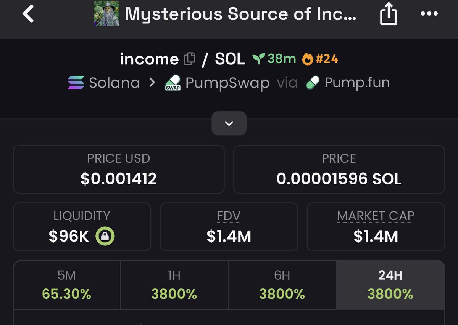Tap the income token symbol

149,59
